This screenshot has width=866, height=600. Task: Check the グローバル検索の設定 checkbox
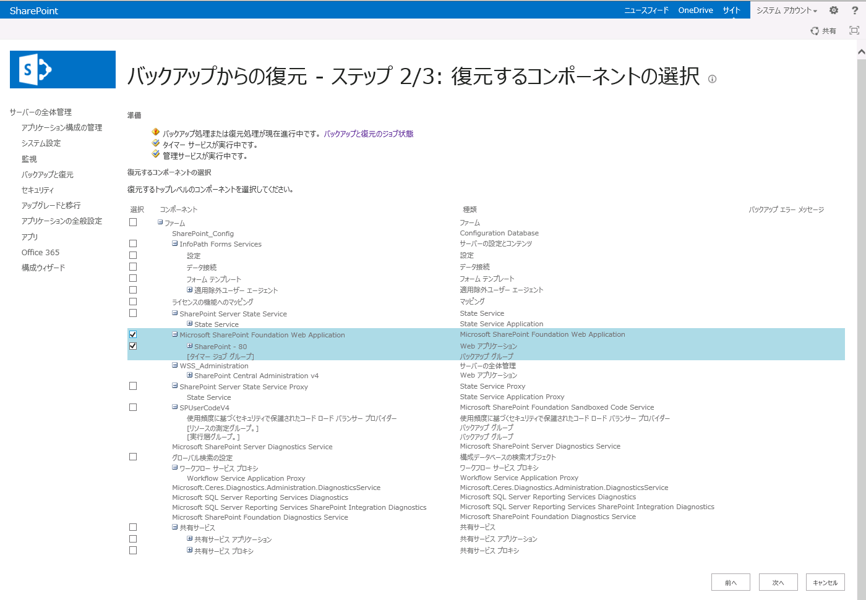tap(133, 457)
